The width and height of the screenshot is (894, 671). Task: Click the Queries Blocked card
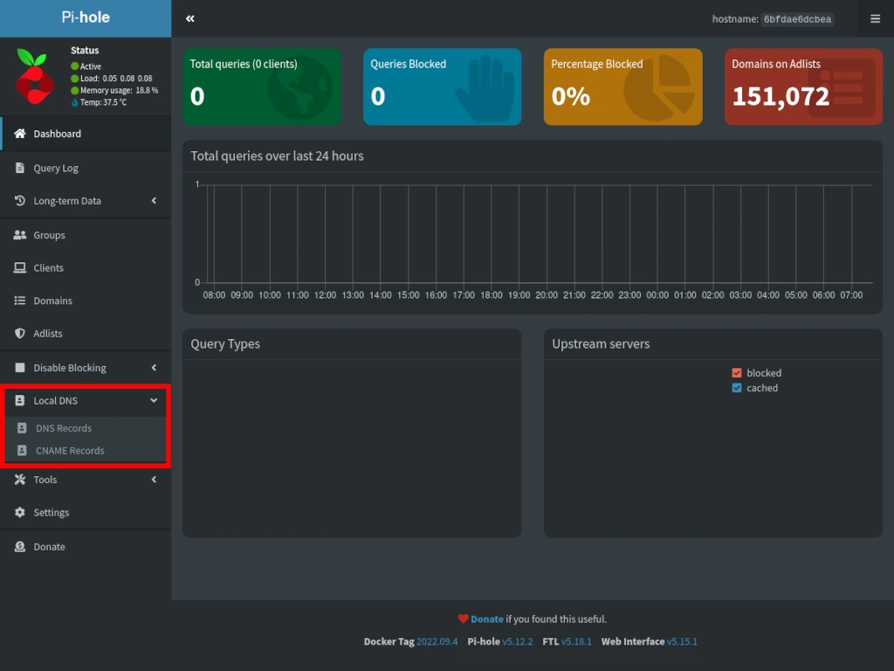(442, 86)
